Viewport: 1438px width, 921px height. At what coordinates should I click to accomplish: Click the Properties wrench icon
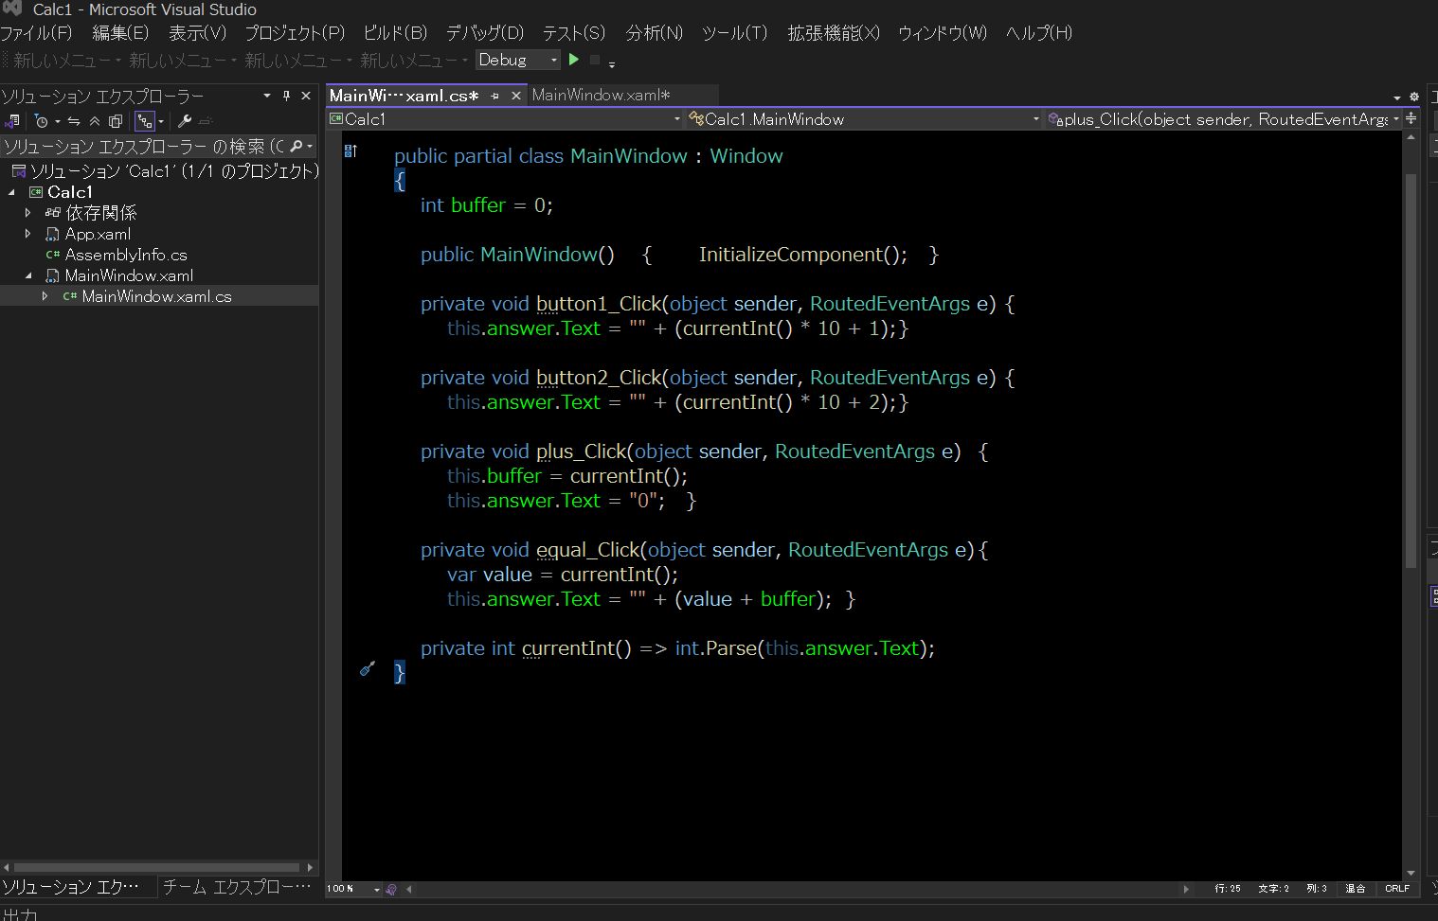click(x=185, y=121)
